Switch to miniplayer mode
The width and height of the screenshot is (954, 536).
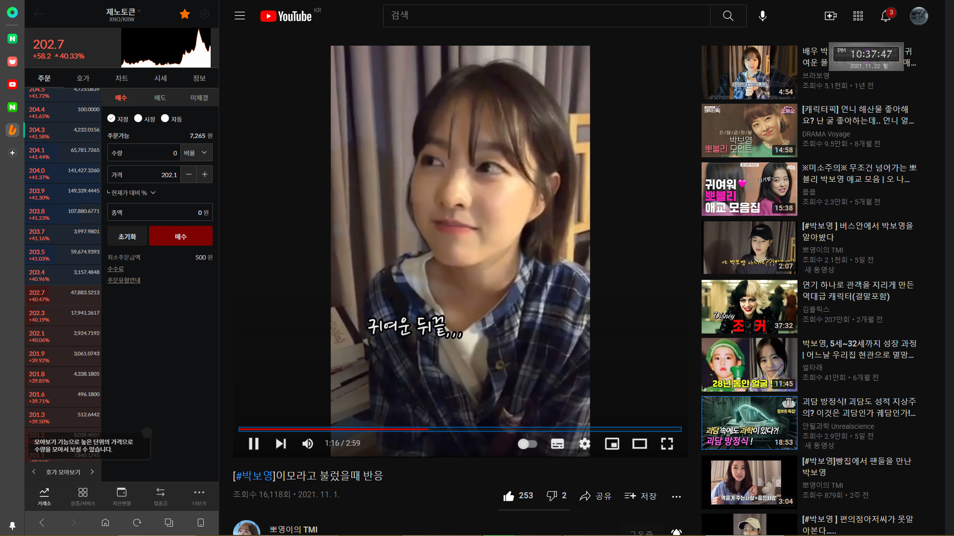pyautogui.click(x=612, y=443)
